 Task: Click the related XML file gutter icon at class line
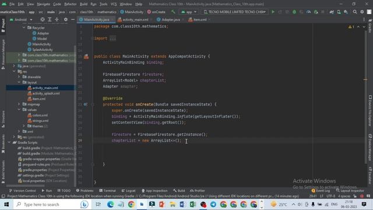point(86,57)
